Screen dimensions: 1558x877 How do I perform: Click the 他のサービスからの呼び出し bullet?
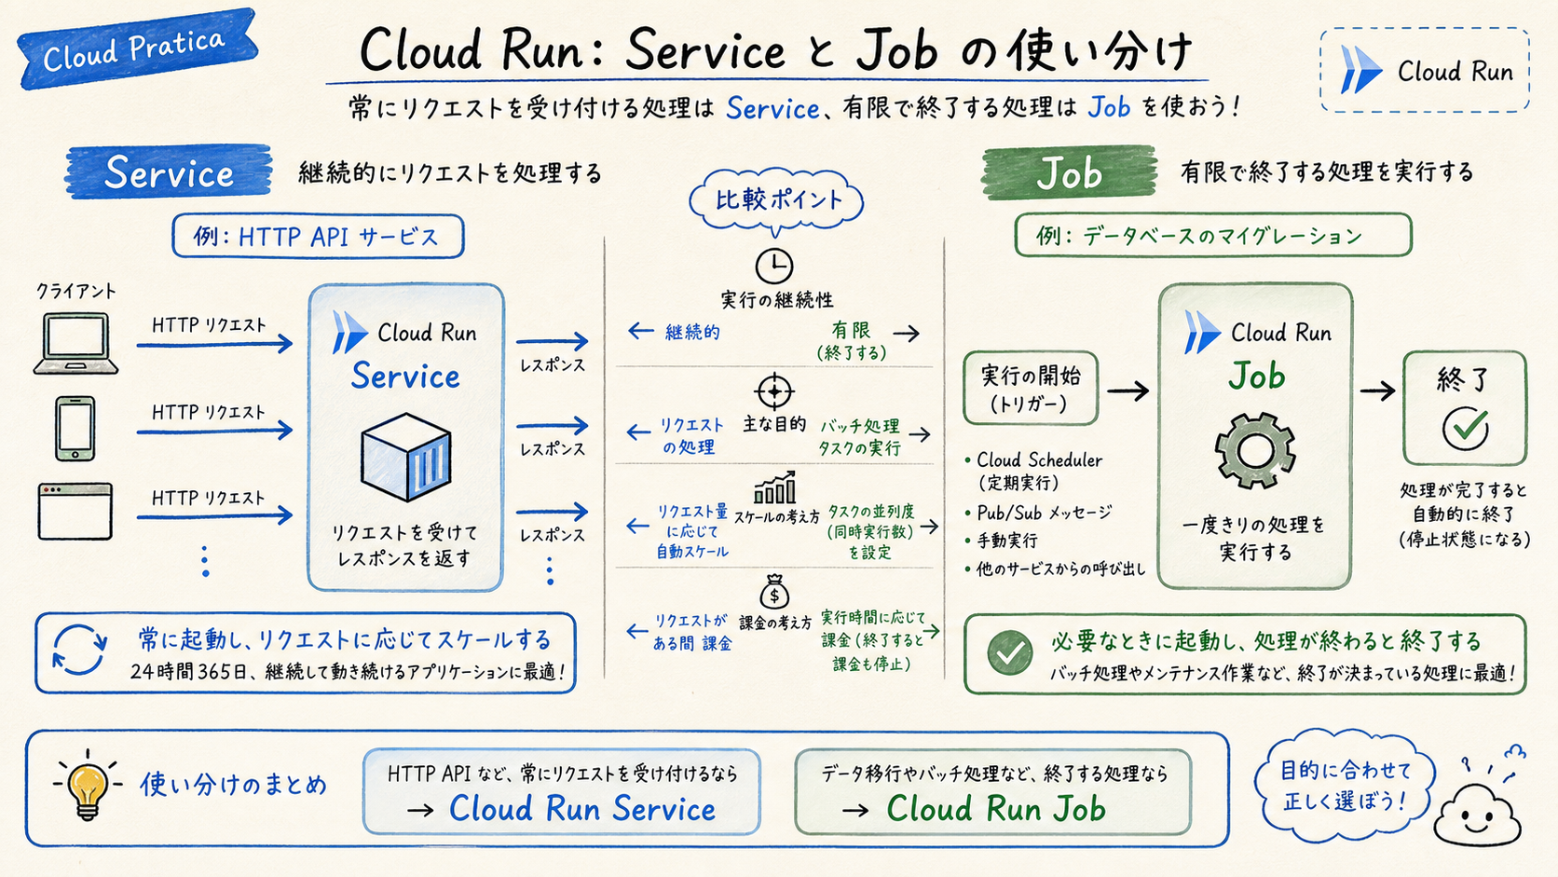tap(1056, 569)
